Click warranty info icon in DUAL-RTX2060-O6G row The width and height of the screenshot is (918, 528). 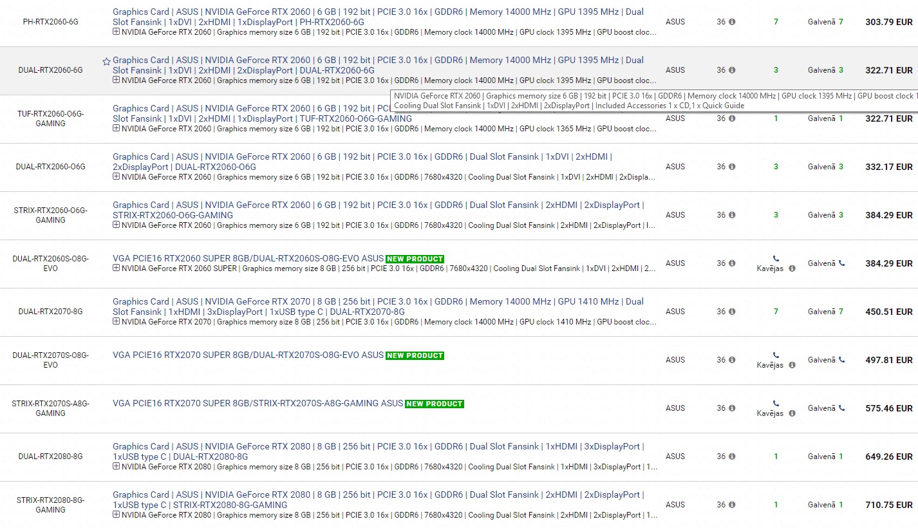click(x=732, y=167)
